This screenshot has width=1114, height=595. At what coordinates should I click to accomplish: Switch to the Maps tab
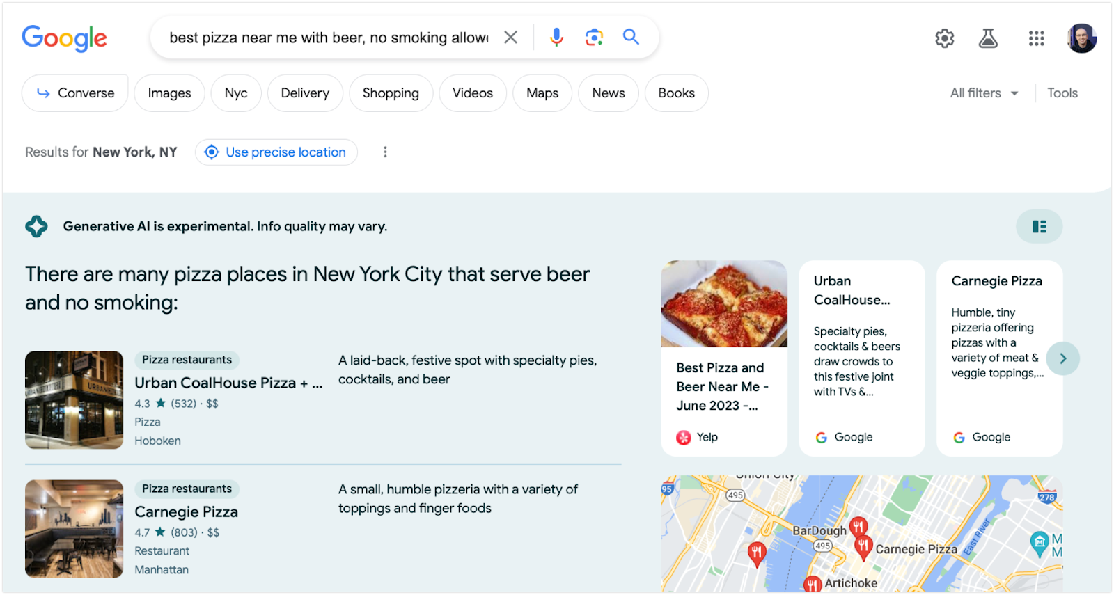click(x=542, y=93)
